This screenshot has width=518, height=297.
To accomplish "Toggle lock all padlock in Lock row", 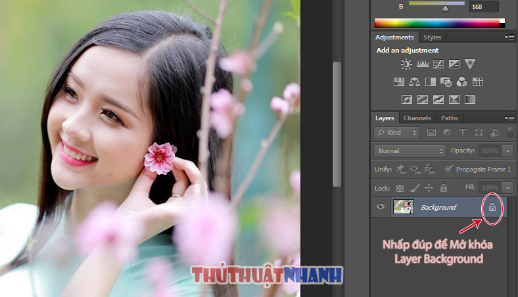I will click(443, 188).
